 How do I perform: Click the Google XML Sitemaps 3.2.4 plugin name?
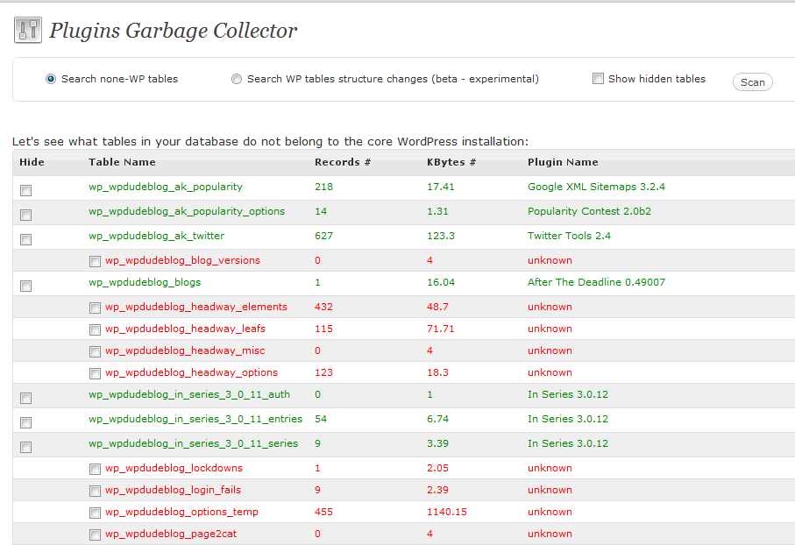[596, 188]
